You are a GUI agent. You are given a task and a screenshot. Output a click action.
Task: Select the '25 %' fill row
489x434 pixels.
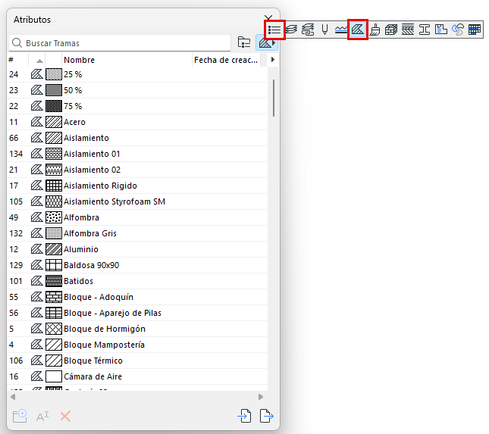pos(137,74)
